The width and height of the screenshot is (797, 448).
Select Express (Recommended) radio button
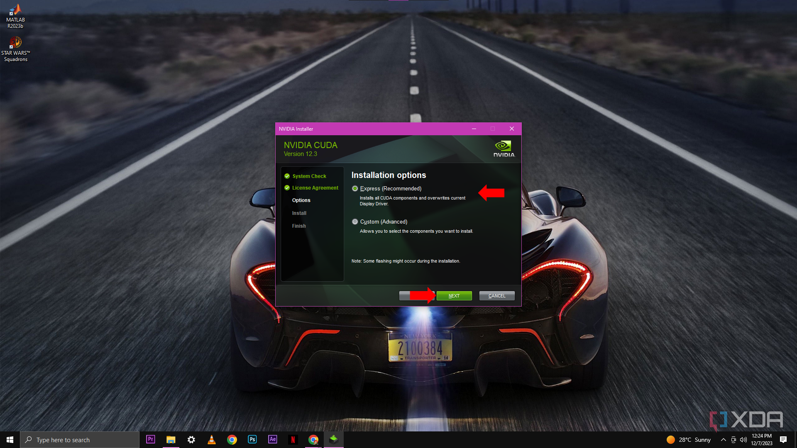[x=355, y=189]
